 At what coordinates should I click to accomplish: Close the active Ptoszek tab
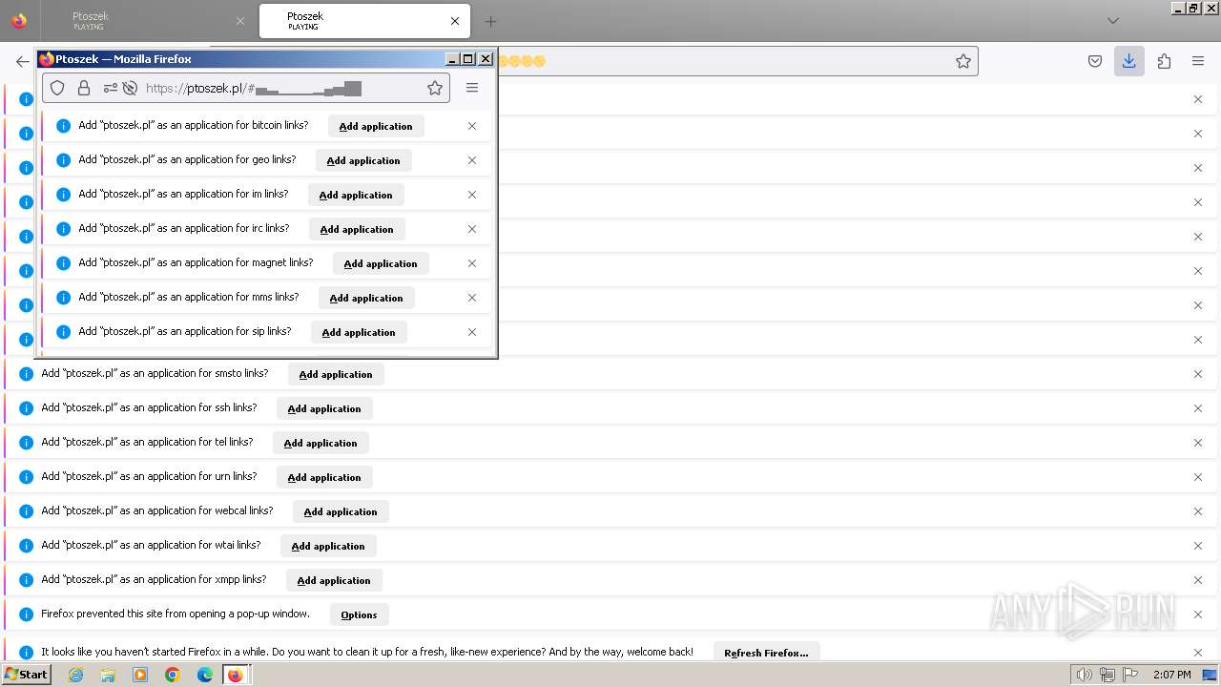click(x=455, y=21)
